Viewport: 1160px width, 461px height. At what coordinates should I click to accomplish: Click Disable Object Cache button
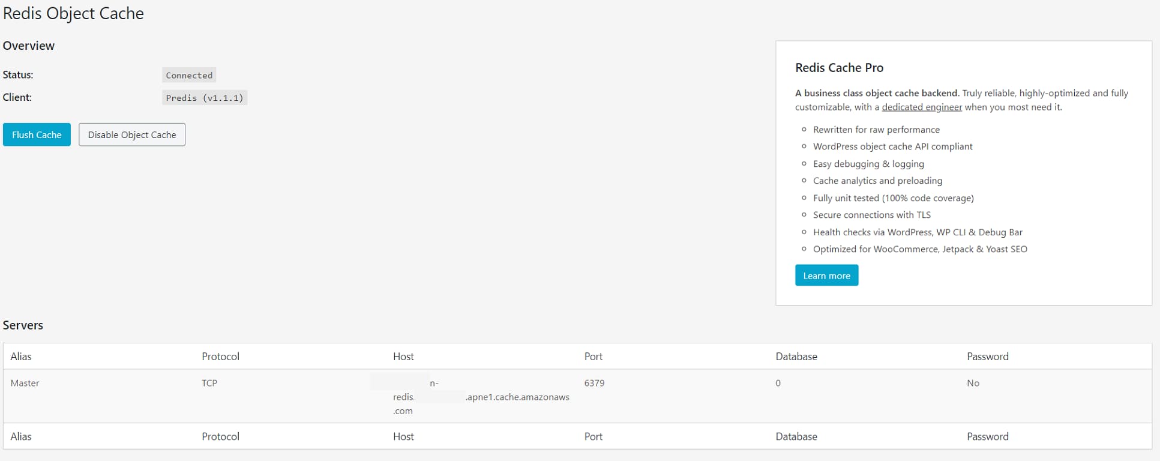[132, 134]
